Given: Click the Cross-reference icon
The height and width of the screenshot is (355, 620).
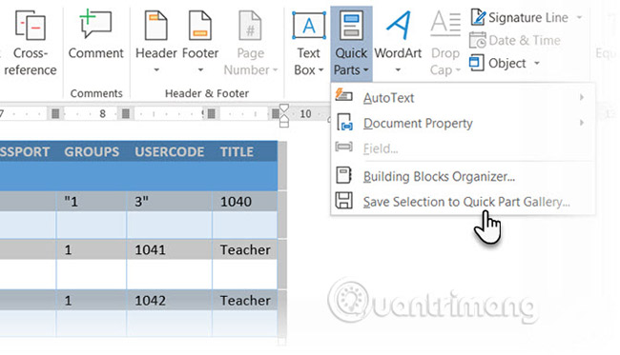Looking at the screenshot, I should [31, 26].
